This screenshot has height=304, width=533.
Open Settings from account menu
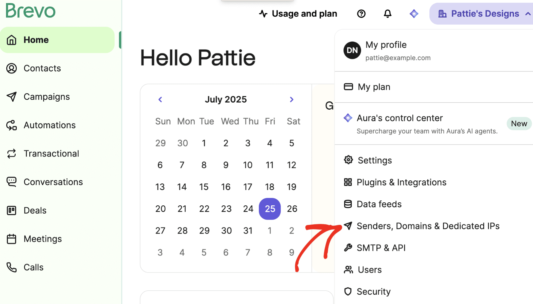pyautogui.click(x=374, y=160)
